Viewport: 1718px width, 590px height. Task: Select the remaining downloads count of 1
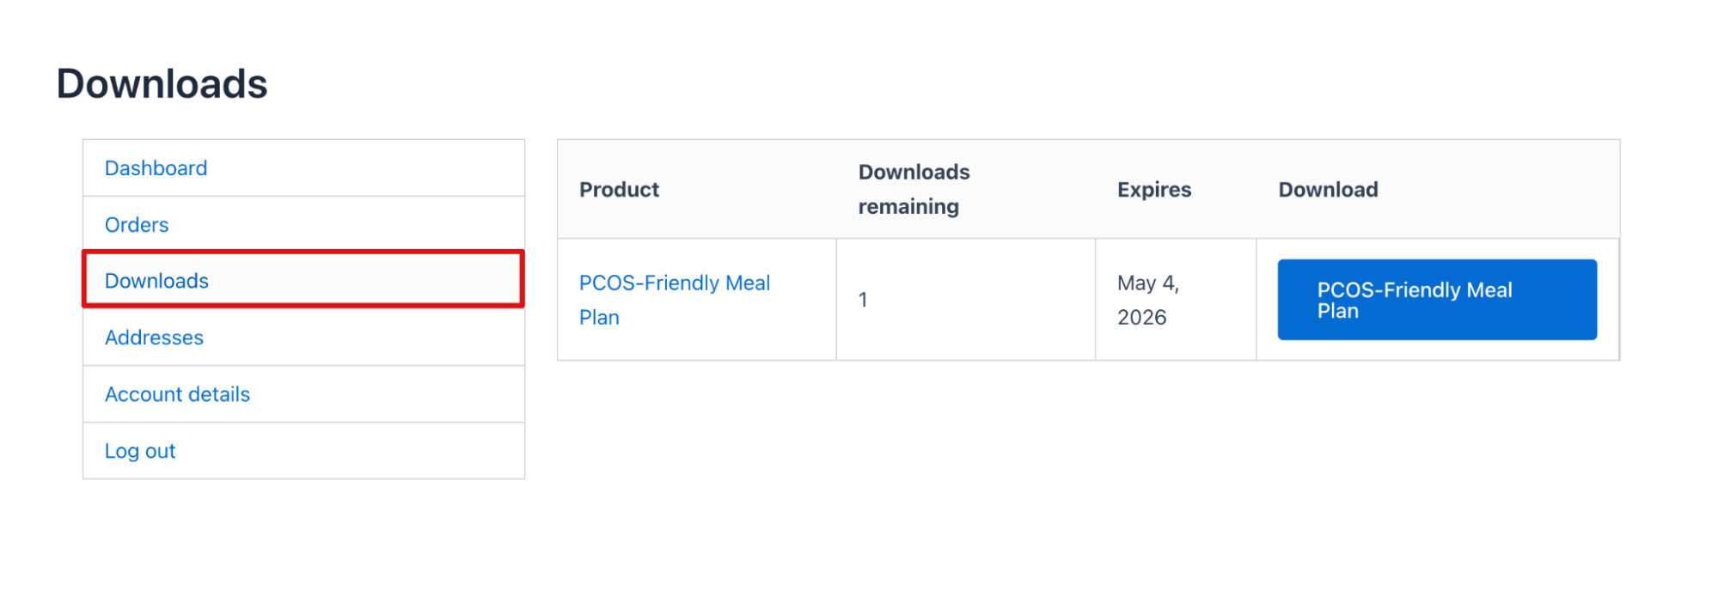(x=862, y=298)
